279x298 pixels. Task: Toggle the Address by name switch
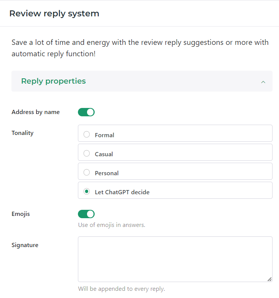click(x=86, y=112)
